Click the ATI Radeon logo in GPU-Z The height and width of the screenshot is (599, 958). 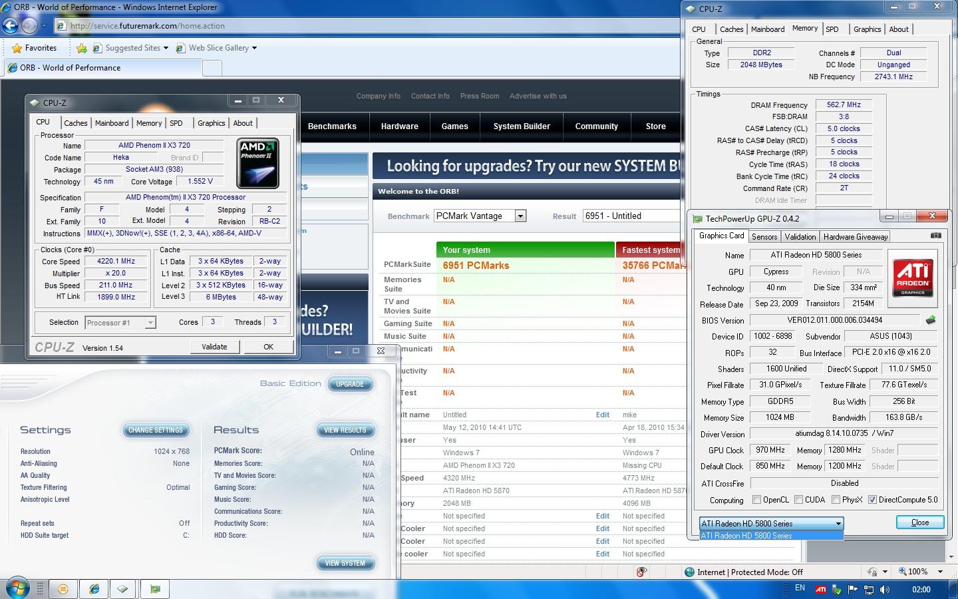pos(912,278)
